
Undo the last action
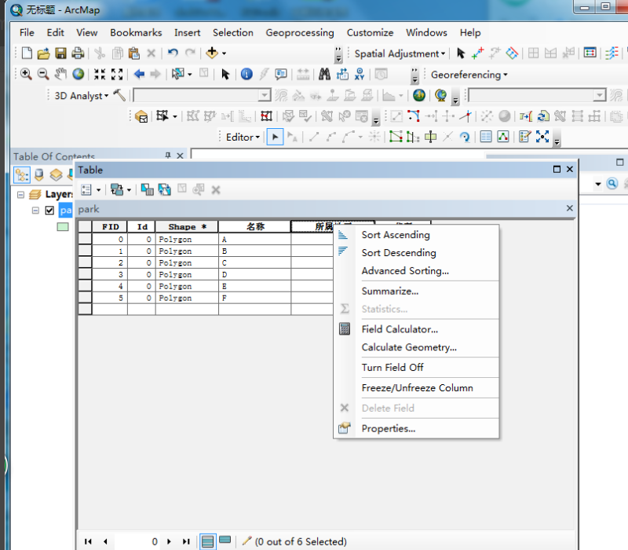[173, 53]
